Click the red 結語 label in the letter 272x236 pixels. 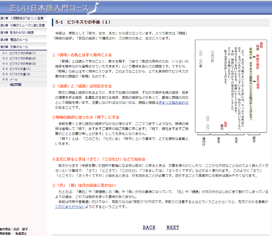[x=225, y=124]
